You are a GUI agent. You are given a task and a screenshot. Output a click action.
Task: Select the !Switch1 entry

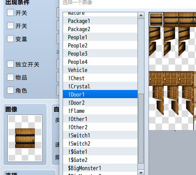pyautogui.click(x=100, y=135)
